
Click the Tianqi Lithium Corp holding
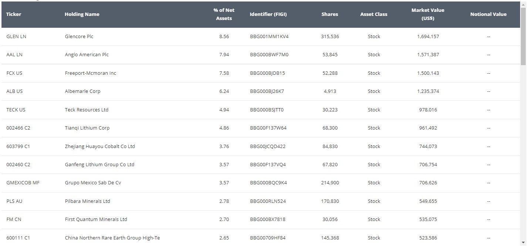87,128
